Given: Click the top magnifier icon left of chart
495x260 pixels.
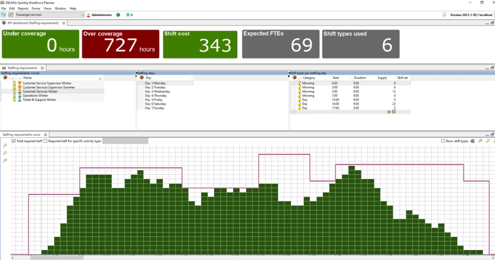Looking at the screenshot, I should (5, 145).
